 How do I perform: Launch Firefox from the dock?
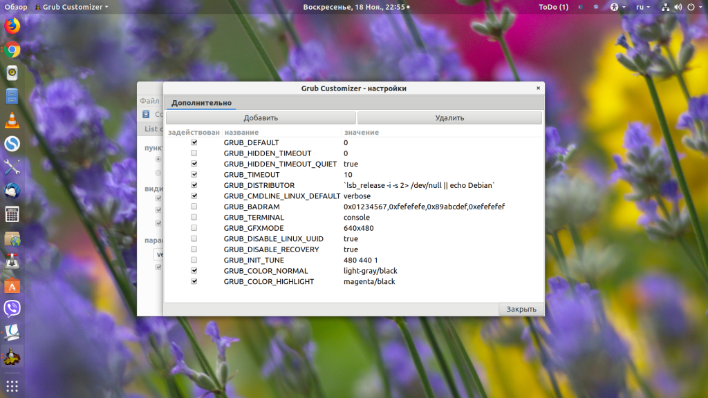pos(12,26)
